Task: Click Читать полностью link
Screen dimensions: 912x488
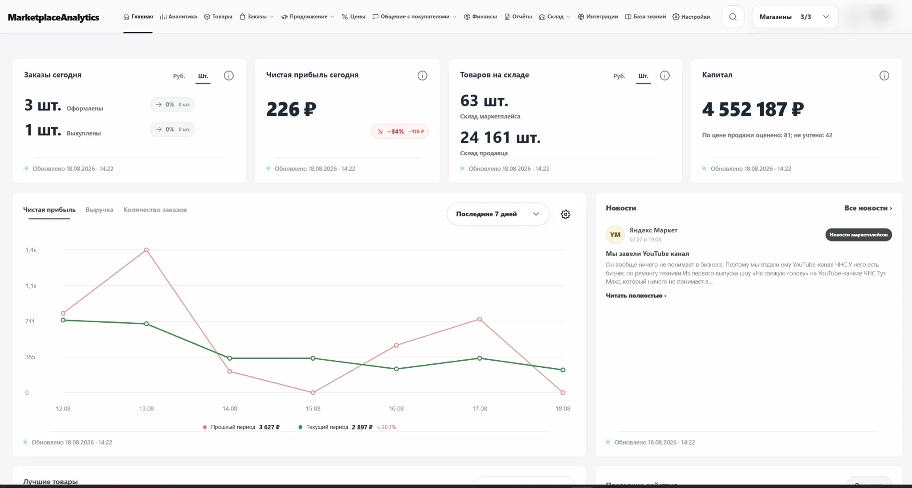Action: (x=636, y=296)
